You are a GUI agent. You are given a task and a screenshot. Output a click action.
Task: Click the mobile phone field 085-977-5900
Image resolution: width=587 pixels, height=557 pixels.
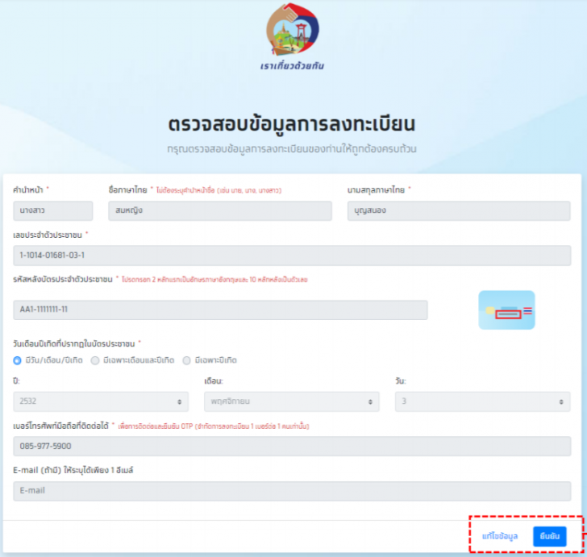[x=292, y=447]
